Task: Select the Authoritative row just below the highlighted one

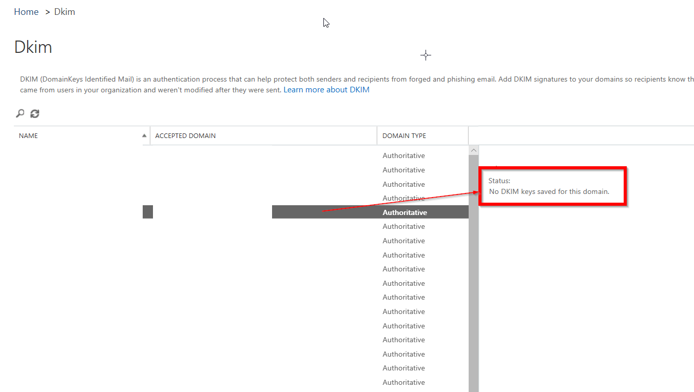Action: click(403, 227)
